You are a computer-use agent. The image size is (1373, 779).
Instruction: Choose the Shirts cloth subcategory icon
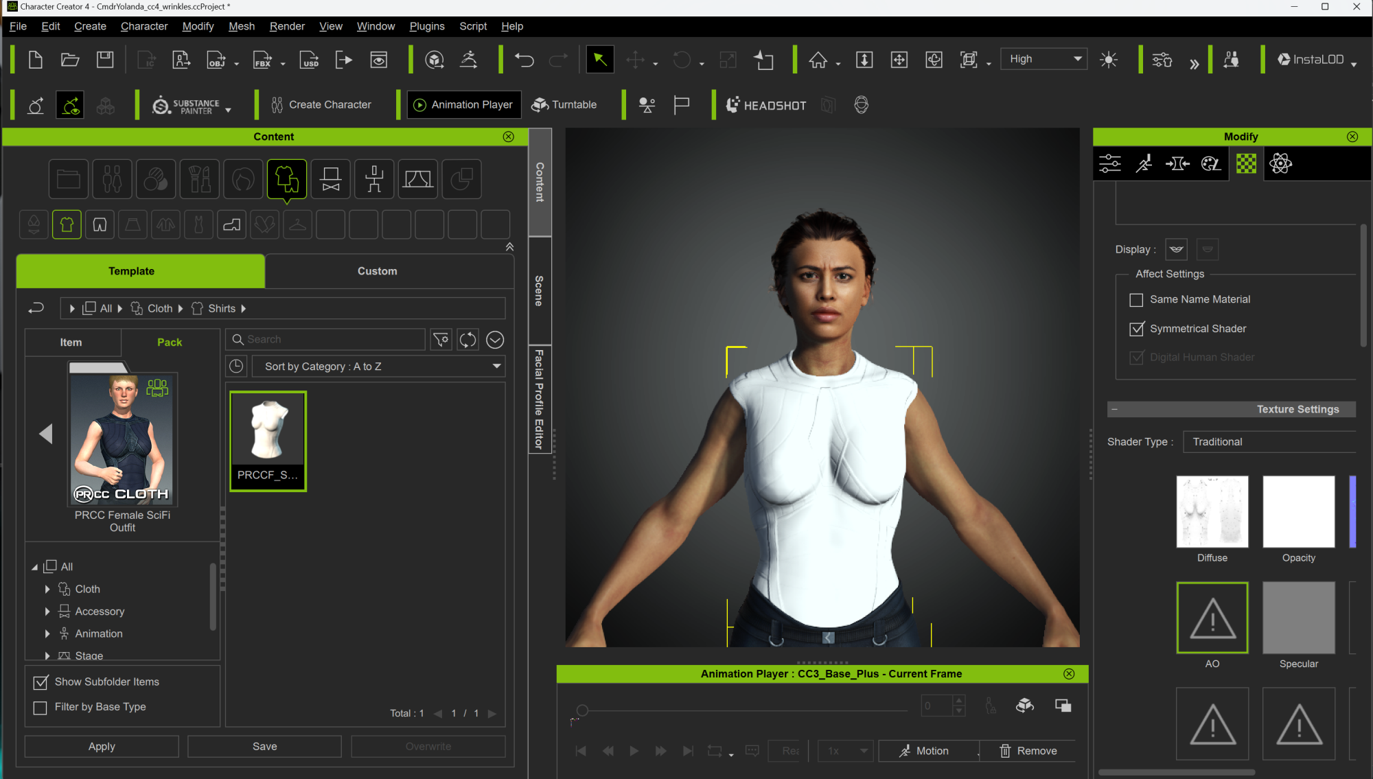tap(67, 225)
